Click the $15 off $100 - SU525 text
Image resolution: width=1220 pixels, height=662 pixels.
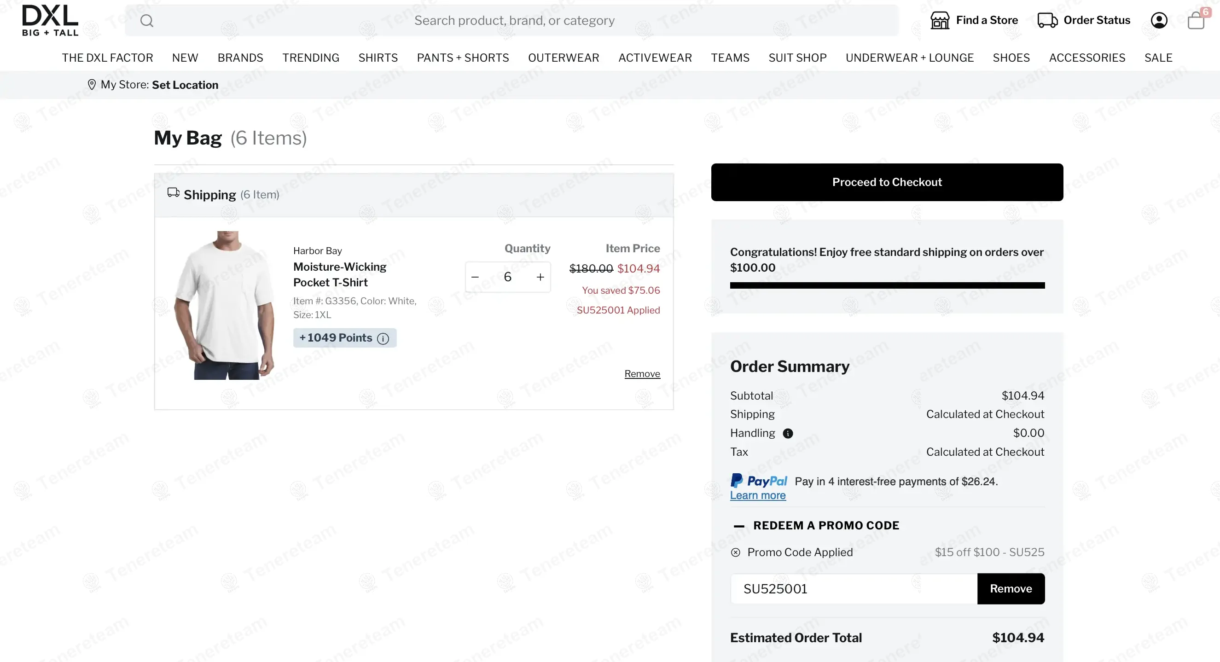pos(989,552)
